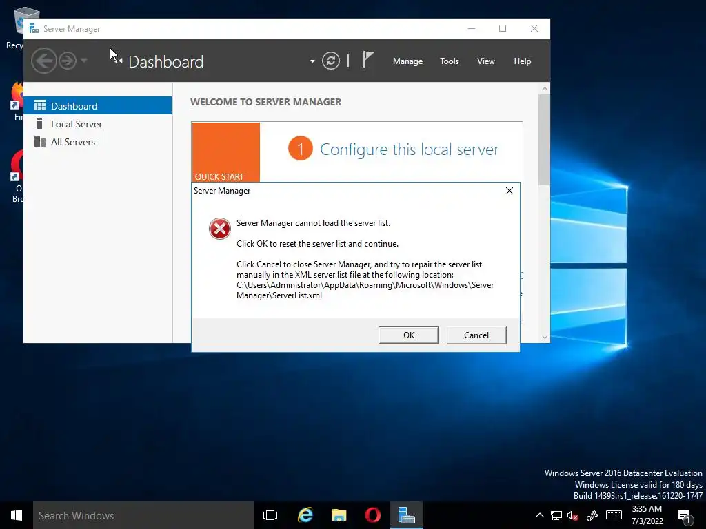Click the dashboard scrollbar up arrow
This screenshot has height=529, width=706.
pos(545,89)
